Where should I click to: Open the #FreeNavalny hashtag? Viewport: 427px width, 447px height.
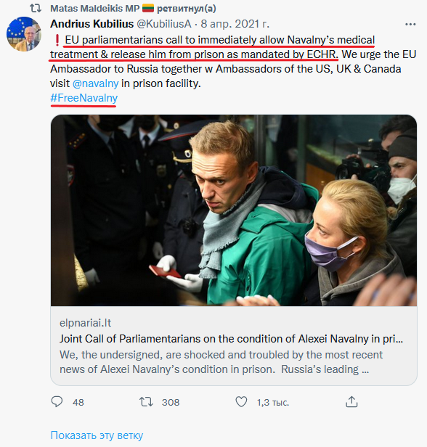84,98
